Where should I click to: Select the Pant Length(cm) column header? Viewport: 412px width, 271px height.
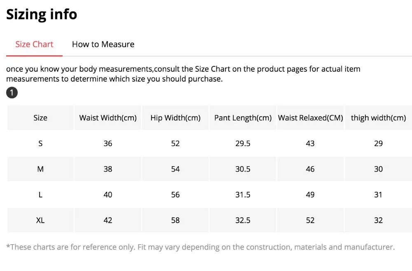[243, 118]
